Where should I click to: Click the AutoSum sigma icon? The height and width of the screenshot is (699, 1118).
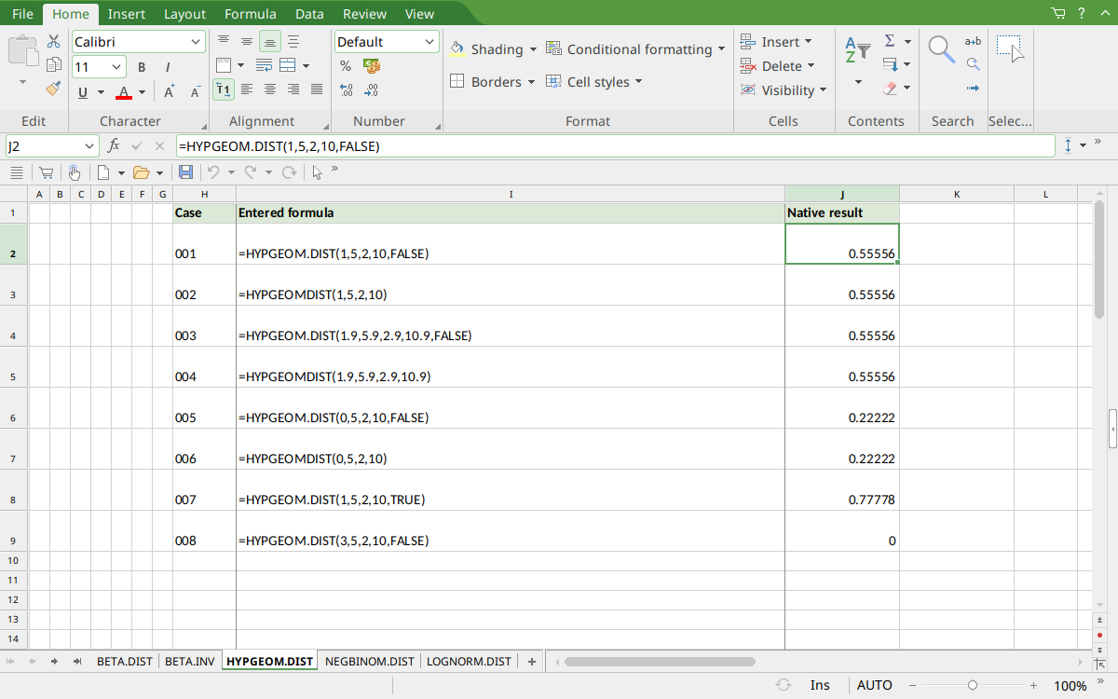point(890,41)
